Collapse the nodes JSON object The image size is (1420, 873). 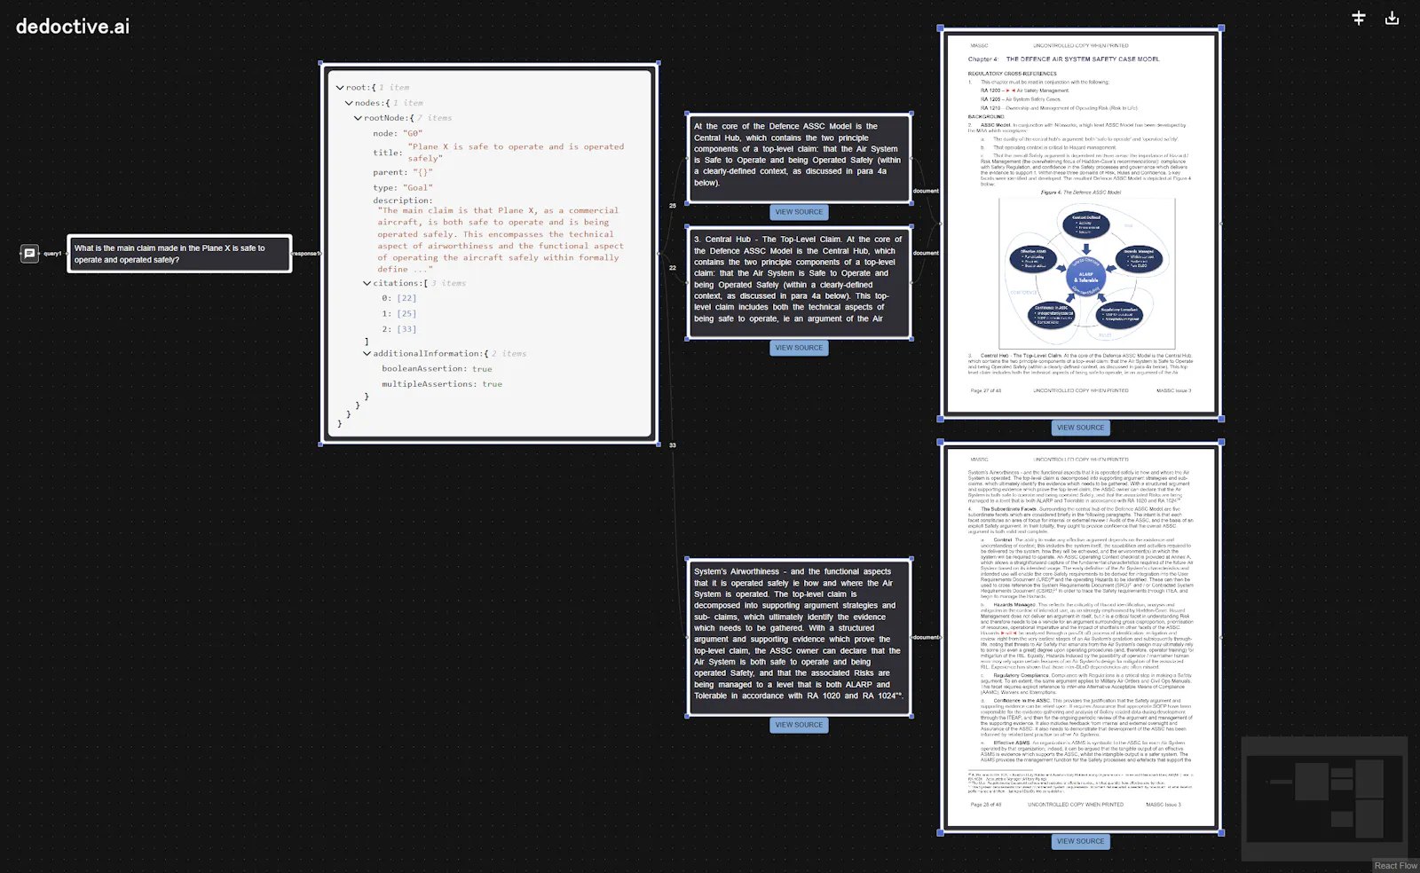pyautogui.click(x=349, y=103)
